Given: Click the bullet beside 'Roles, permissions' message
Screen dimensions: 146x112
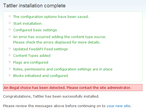Looking at the screenshot, I should [10, 69].
